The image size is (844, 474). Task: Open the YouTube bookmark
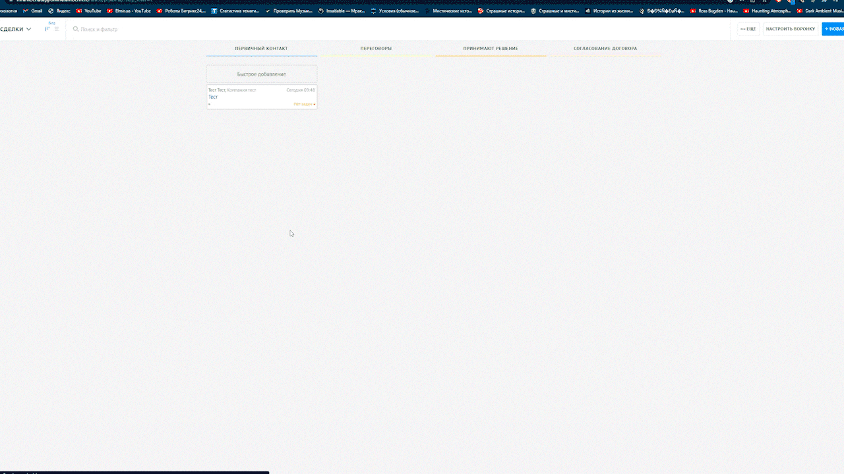tap(89, 11)
